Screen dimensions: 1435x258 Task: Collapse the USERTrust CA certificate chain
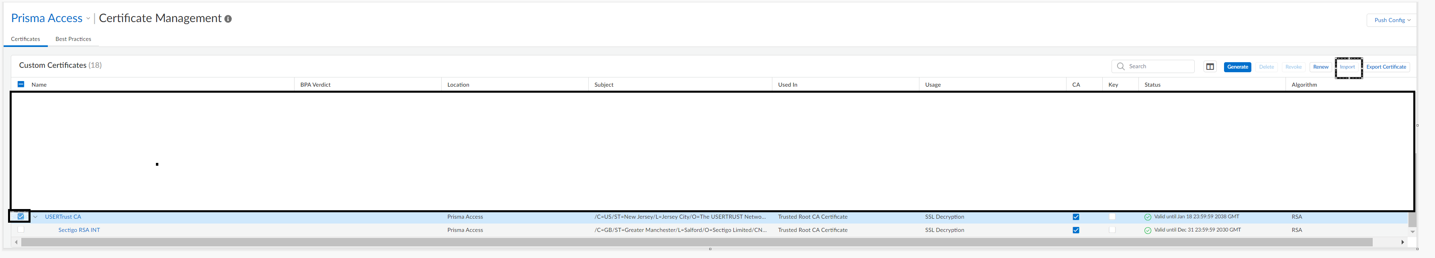coord(36,217)
